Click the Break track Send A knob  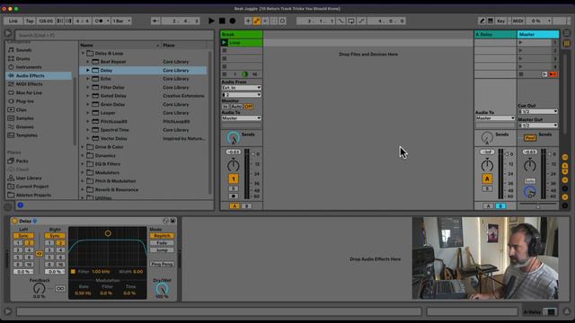[x=233, y=137]
